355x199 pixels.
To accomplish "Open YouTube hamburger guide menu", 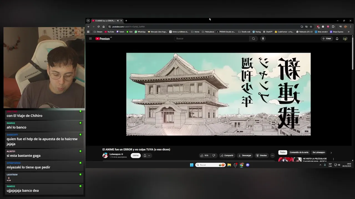I will 90,39.
